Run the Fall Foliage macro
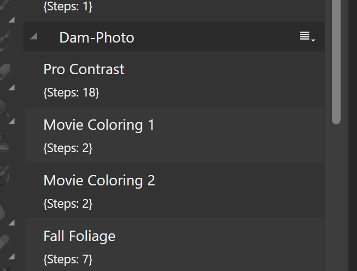The height and width of the screenshot is (271, 357). click(x=174, y=245)
